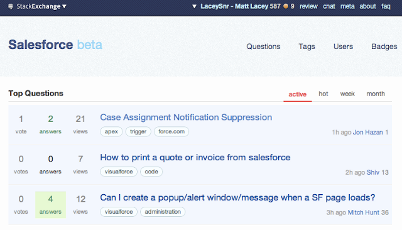Screen dimensions: 402x230
Task: Expand the arrow before LaceySnr username
Action: [194, 6]
